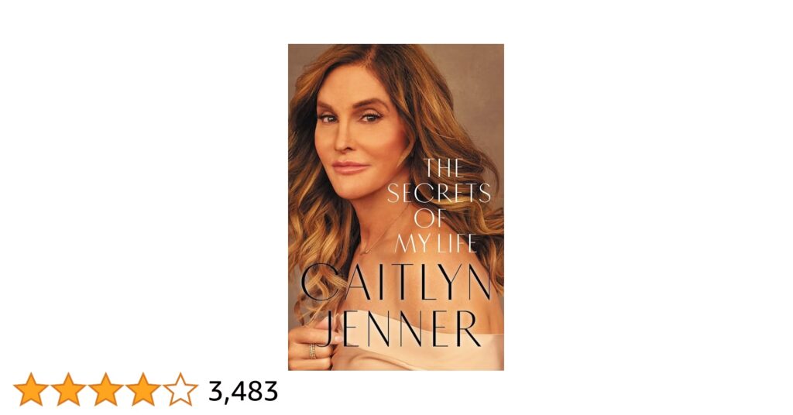793x415 pixels.
Task: Open the book cover image
Action: point(396,207)
